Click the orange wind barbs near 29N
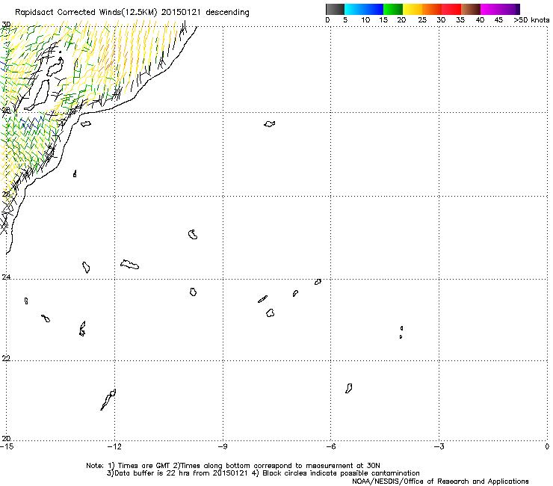The image size is (553, 486). coord(106,60)
